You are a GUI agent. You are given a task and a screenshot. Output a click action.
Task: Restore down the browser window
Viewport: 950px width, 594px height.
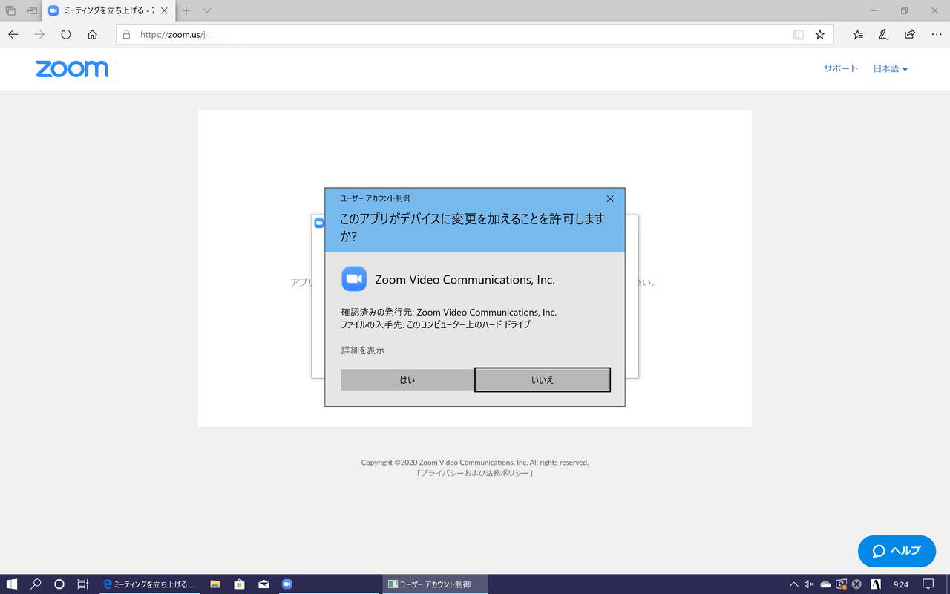pos(904,10)
